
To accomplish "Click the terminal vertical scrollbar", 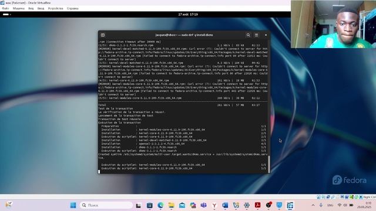I will [269, 164].
